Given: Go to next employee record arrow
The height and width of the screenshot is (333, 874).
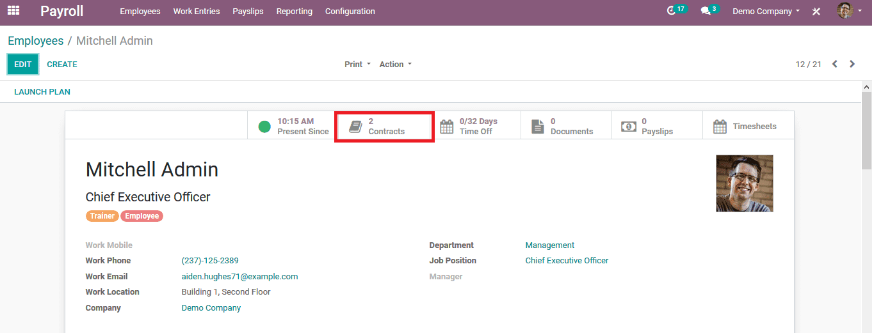Looking at the screenshot, I should (852, 64).
